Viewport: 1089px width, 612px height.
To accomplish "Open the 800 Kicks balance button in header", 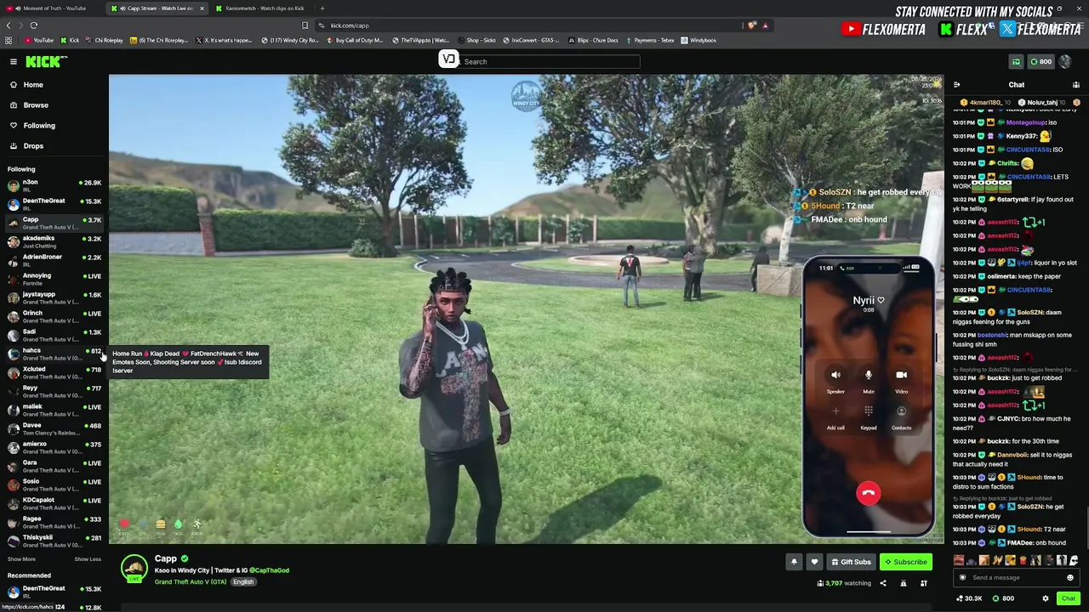I will [x=1041, y=61].
